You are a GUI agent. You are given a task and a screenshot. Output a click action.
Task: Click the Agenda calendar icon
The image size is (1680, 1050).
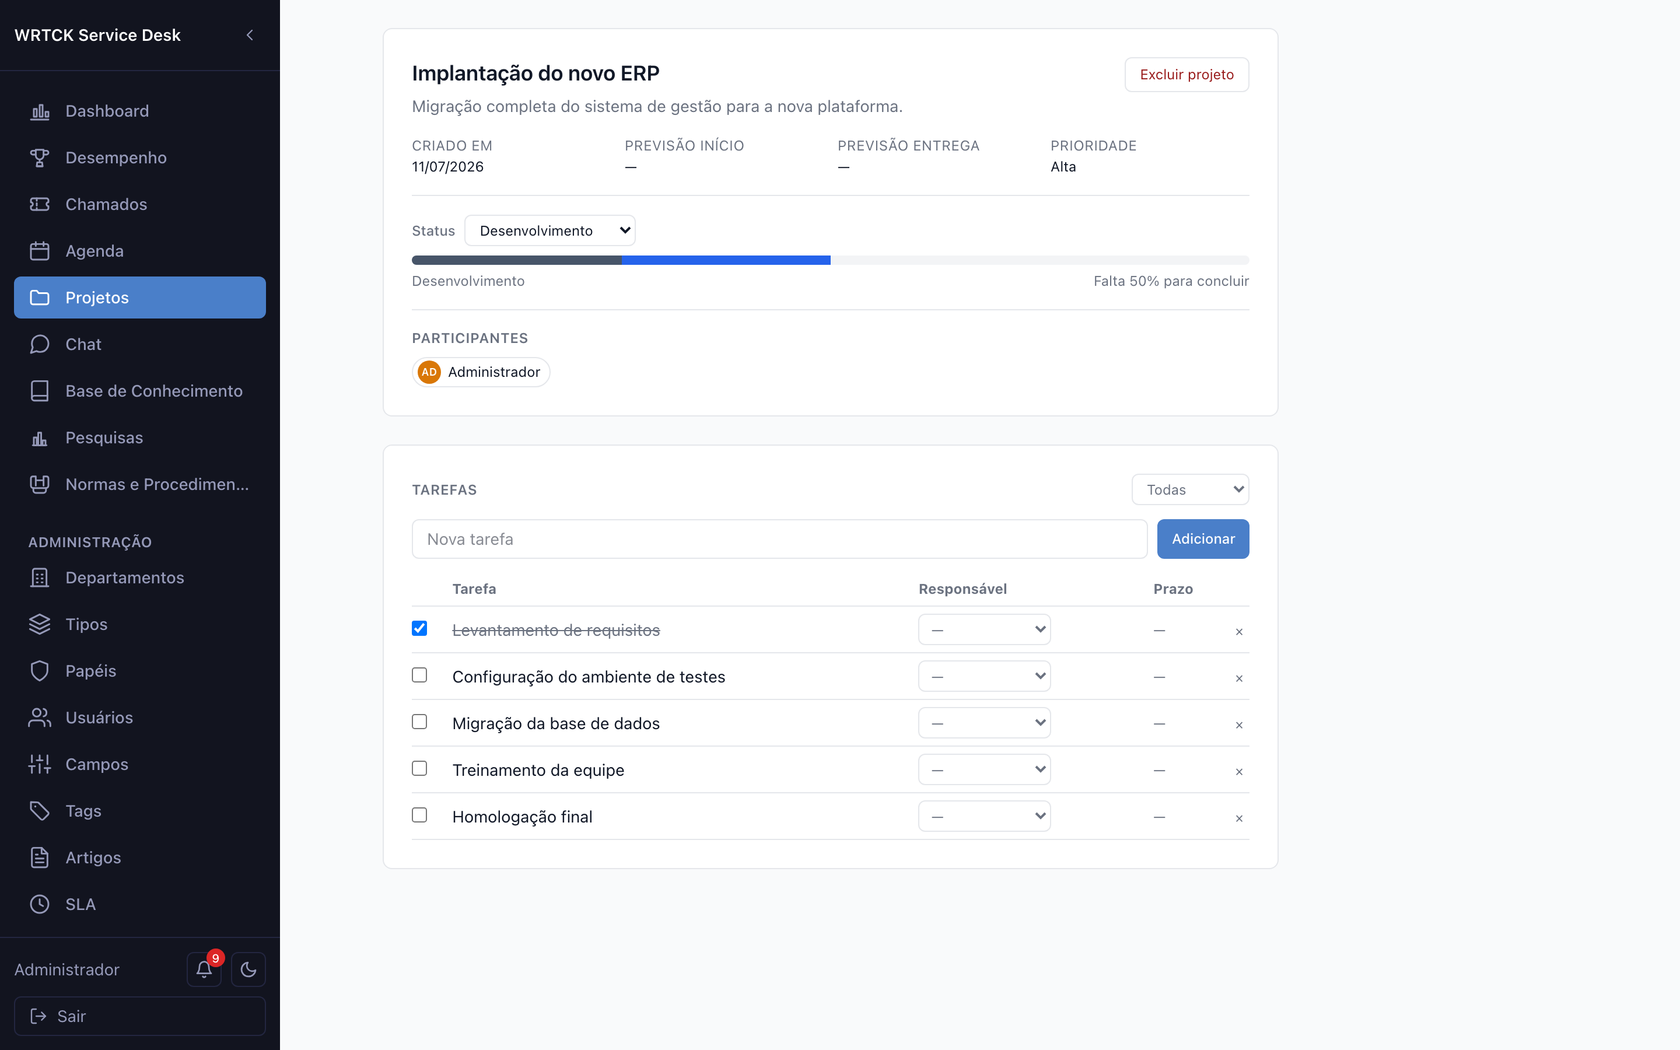40,251
